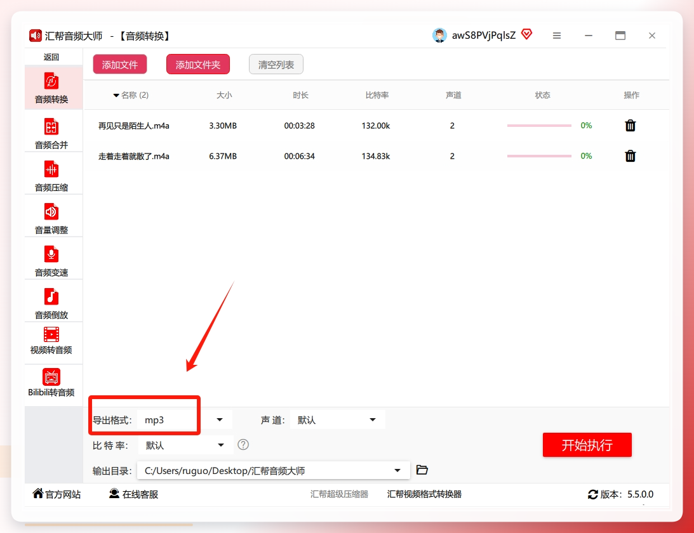694x533 pixels.
Task: Click the output path text field
Action: click(x=274, y=470)
